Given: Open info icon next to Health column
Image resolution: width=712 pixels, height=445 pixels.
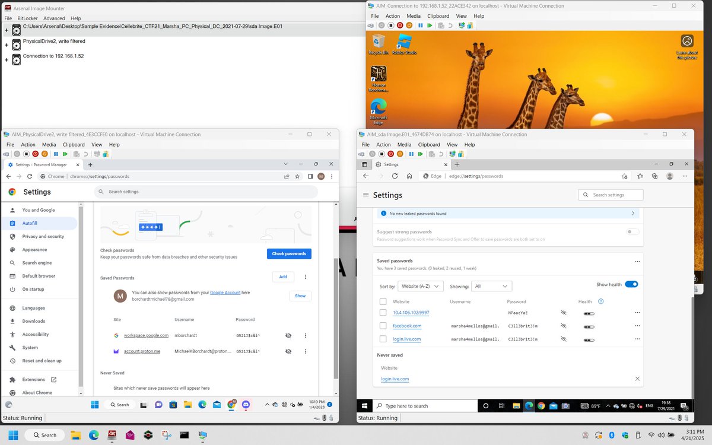Looking at the screenshot, I should [600, 301].
